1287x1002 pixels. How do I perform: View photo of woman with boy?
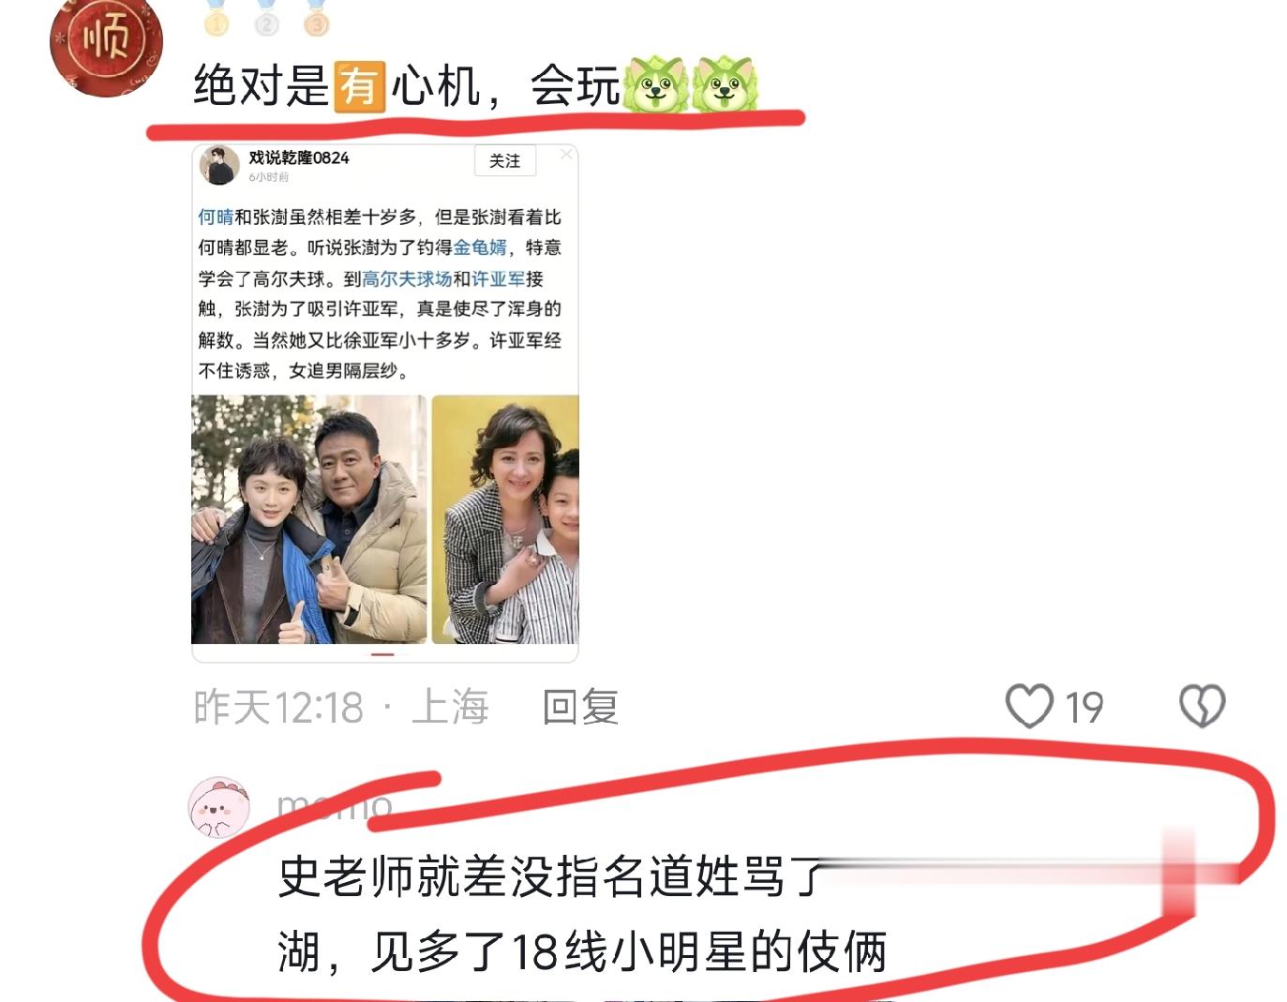pyautogui.click(x=504, y=519)
